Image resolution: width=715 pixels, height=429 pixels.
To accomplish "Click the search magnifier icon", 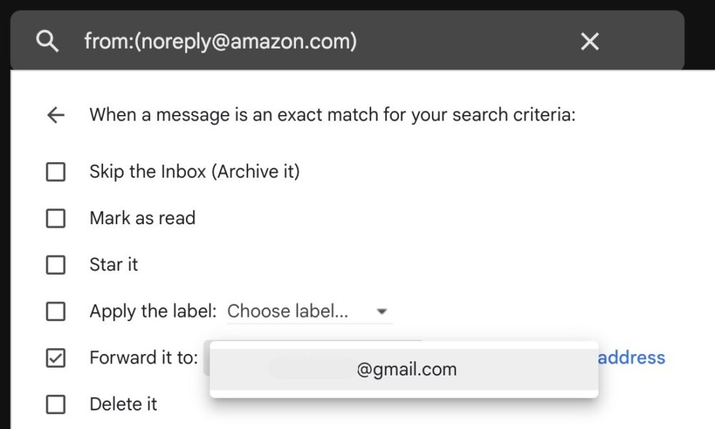I will [x=47, y=42].
